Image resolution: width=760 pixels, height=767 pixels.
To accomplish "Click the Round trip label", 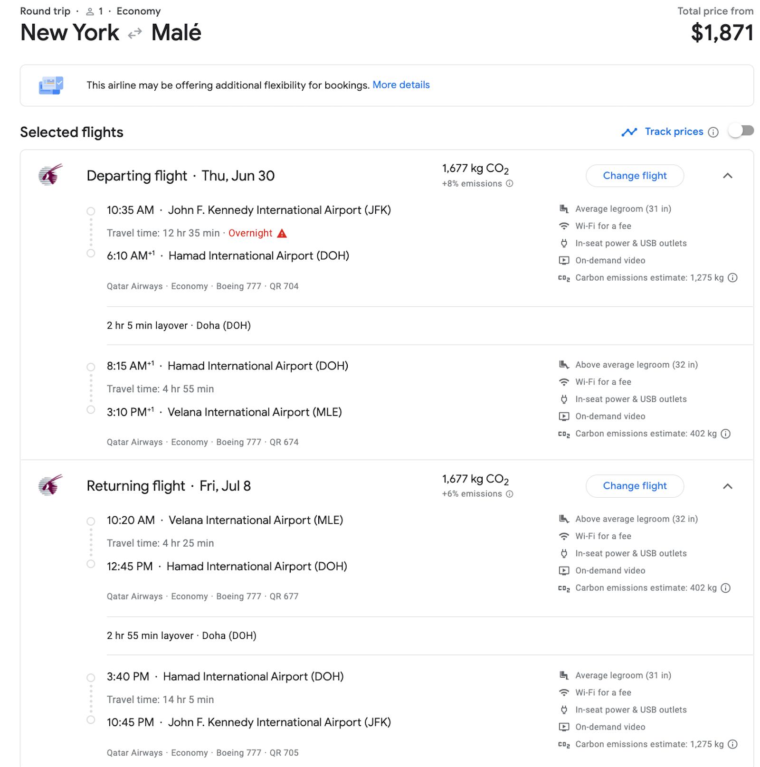I will [x=45, y=11].
